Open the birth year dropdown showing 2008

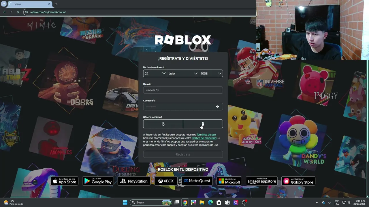211,73
